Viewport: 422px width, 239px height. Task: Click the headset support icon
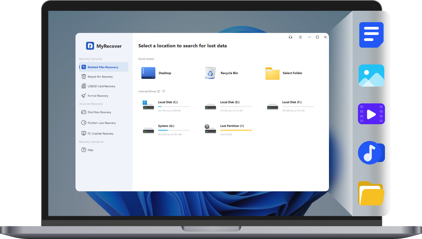pyautogui.click(x=291, y=37)
